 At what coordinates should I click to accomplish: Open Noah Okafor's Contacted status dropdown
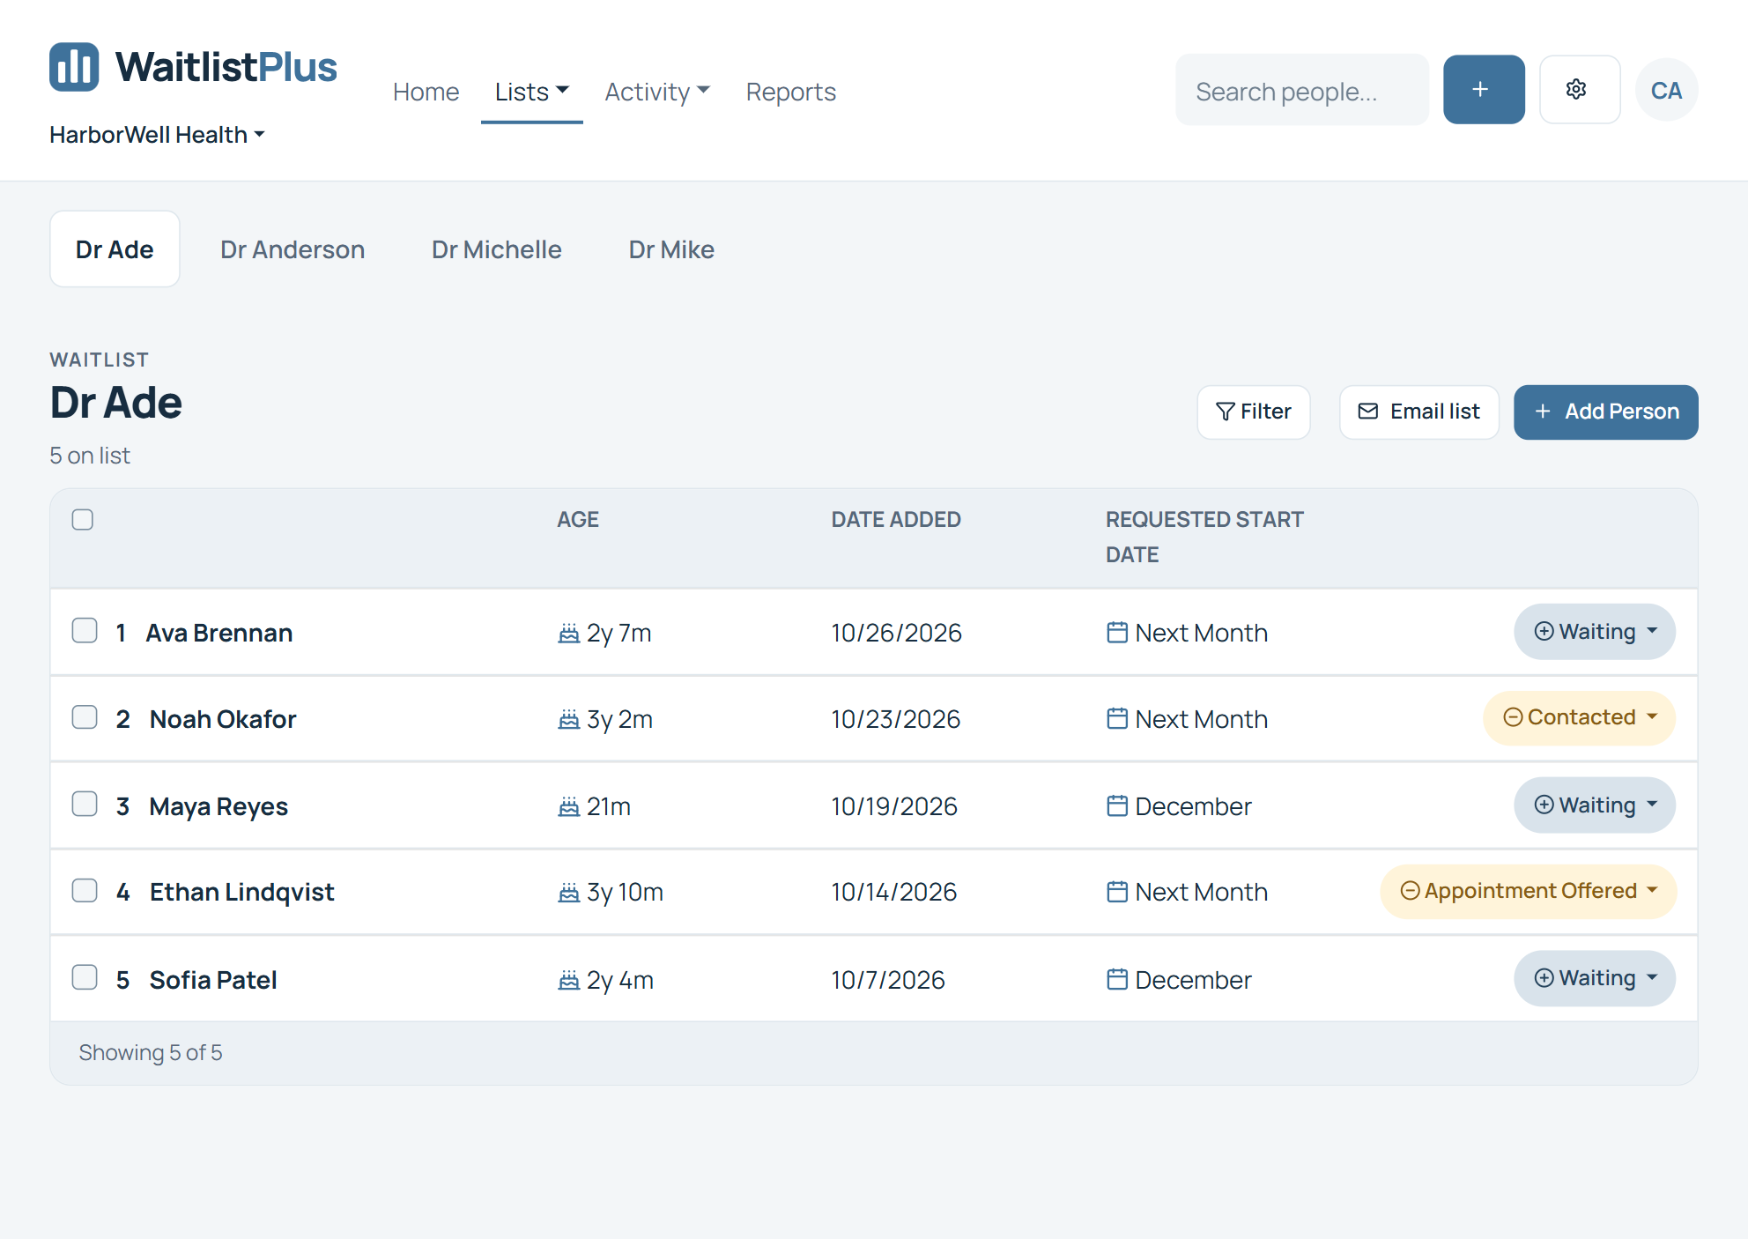pyautogui.click(x=1579, y=717)
